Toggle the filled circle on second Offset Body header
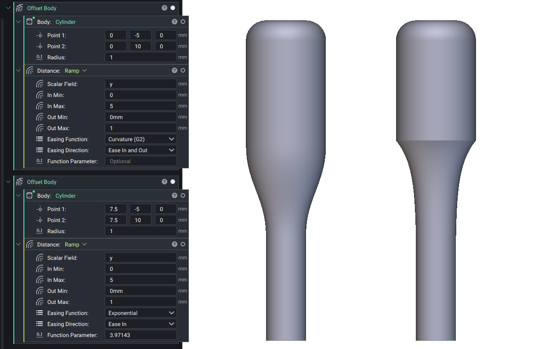 [173, 182]
